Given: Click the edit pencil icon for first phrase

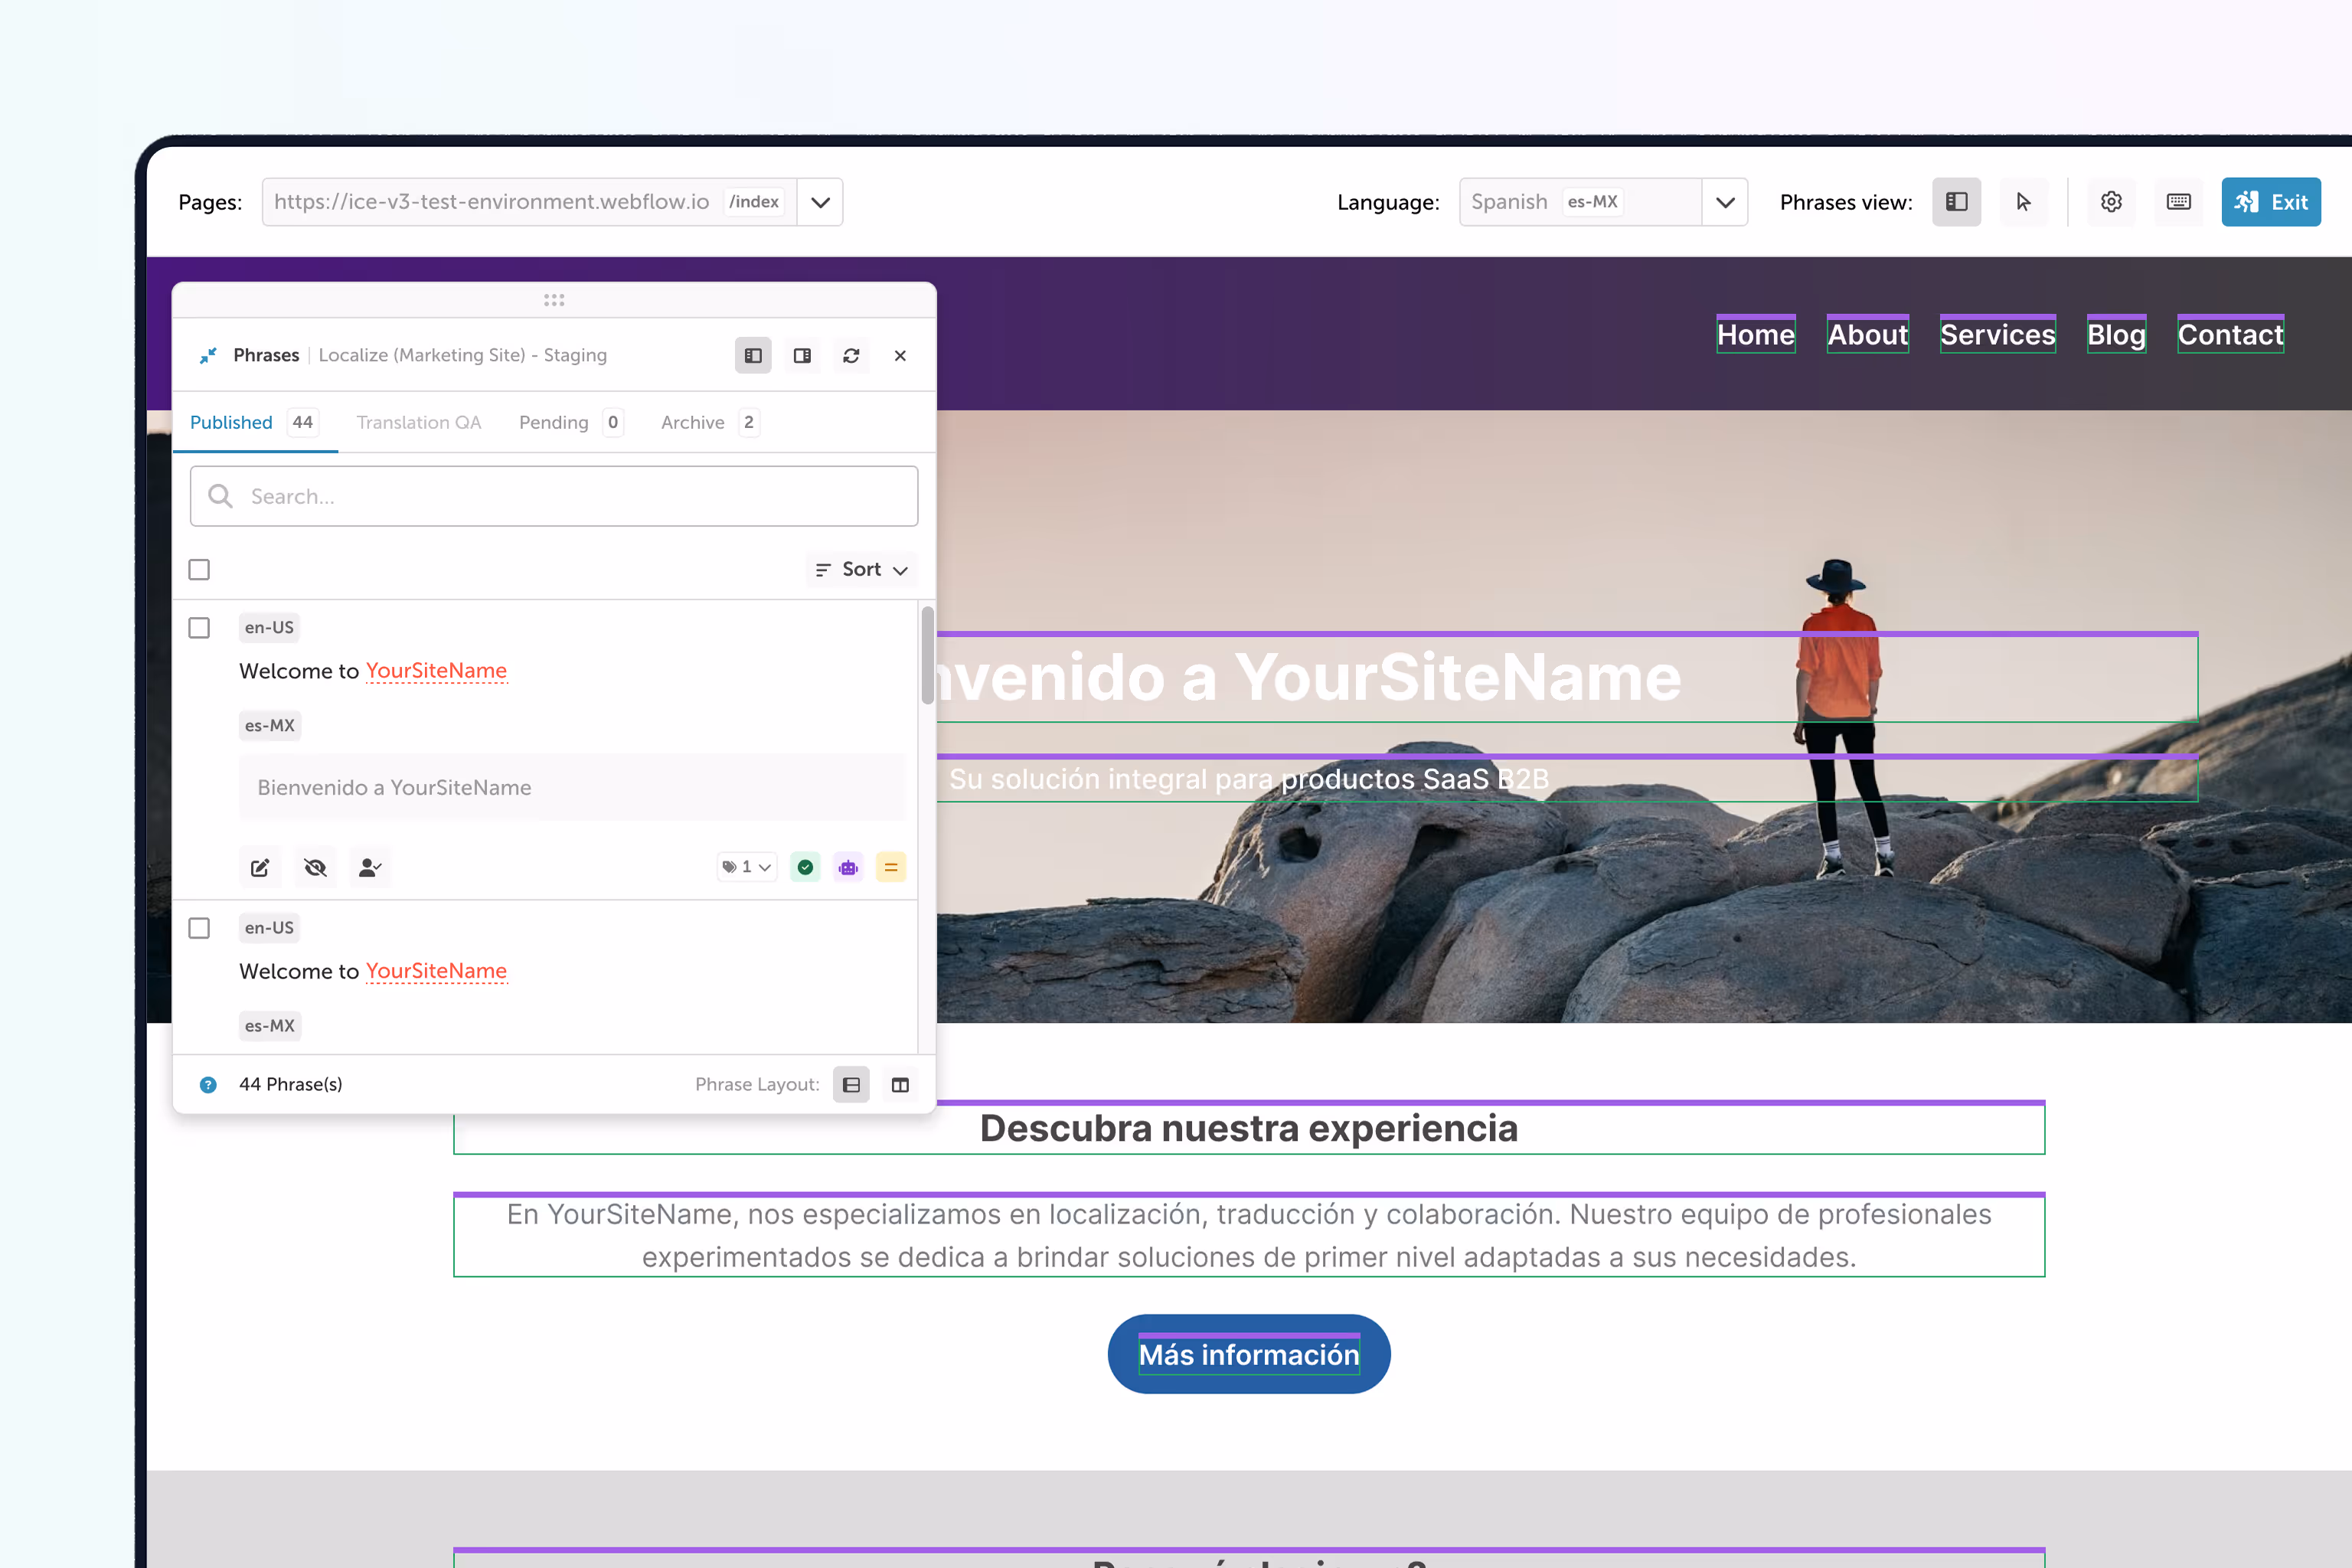Looking at the screenshot, I should 260,867.
